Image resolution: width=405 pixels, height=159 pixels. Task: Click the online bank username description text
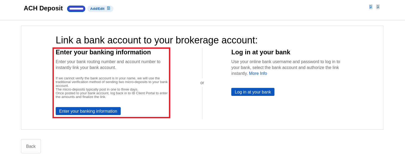pos(286,67)
